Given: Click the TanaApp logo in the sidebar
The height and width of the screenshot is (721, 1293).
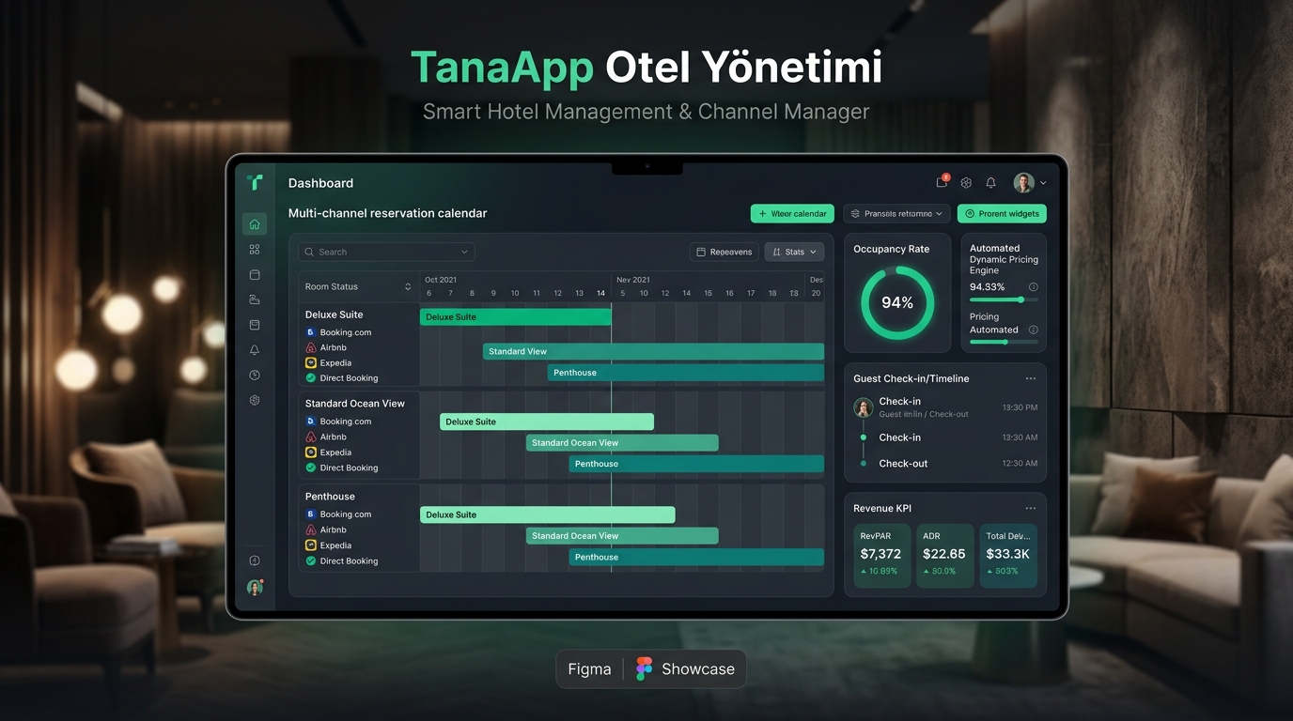Looking at the screenshot, I should [x=254, y=182].
